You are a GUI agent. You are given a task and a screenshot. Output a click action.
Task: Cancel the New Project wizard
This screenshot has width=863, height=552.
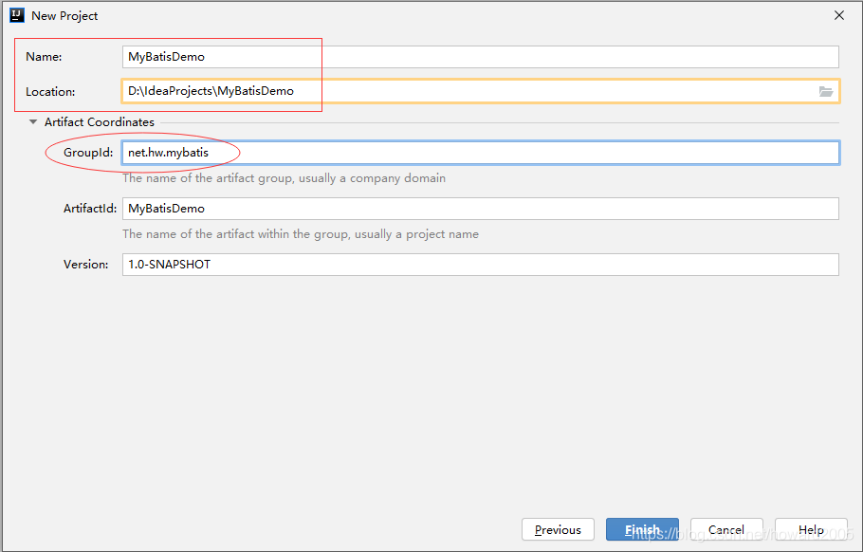click(726, 529)
